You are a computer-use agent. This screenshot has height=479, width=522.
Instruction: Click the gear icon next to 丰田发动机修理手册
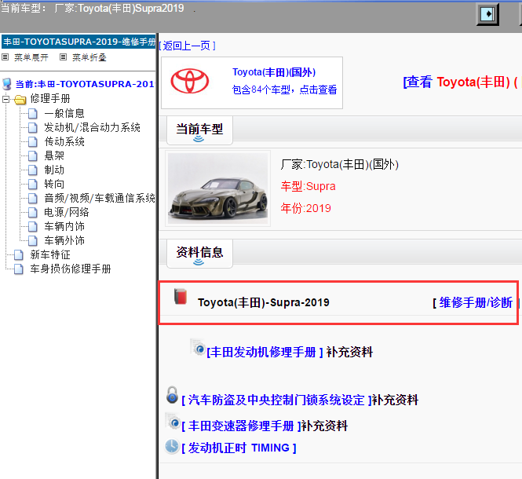(x=198, y=348)
